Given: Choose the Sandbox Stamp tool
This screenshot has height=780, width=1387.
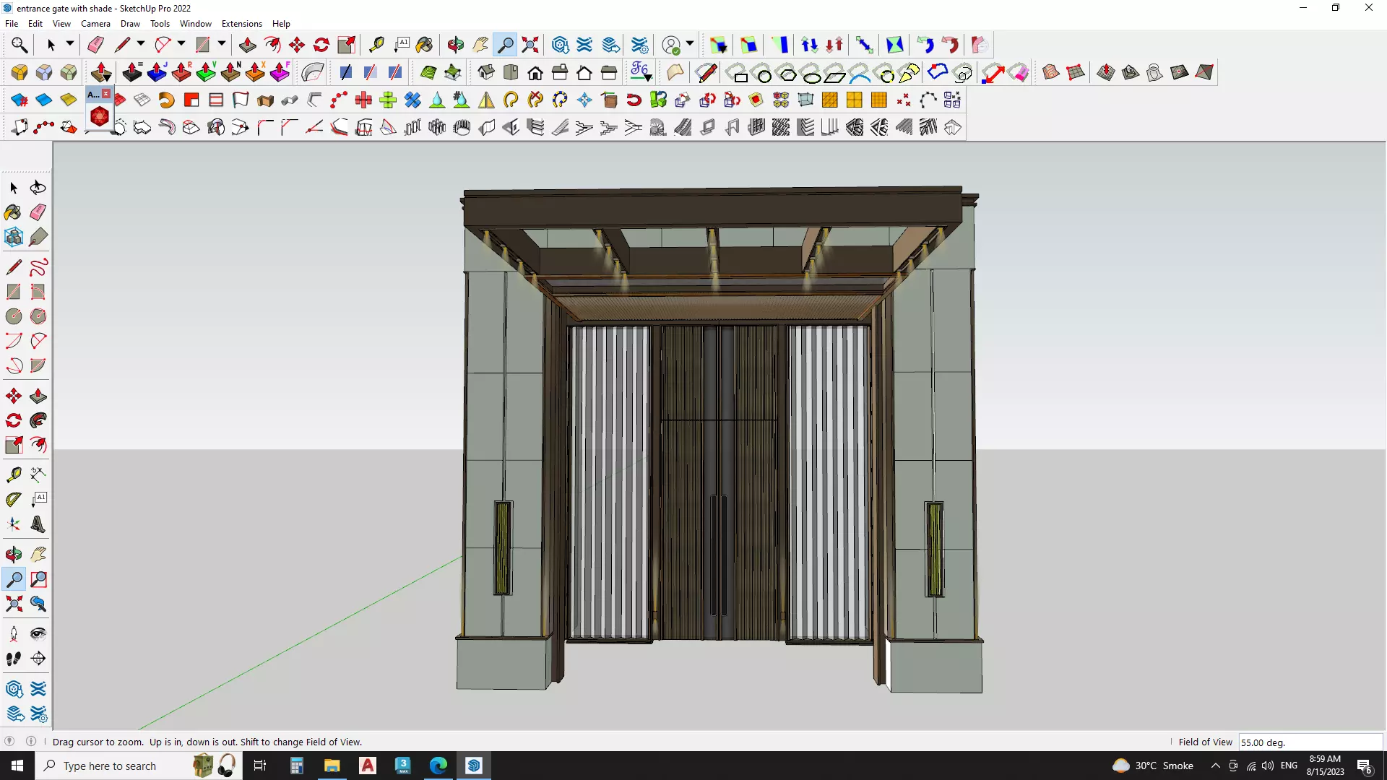Looking at the screenshot, I should [x=1131, y=72].
